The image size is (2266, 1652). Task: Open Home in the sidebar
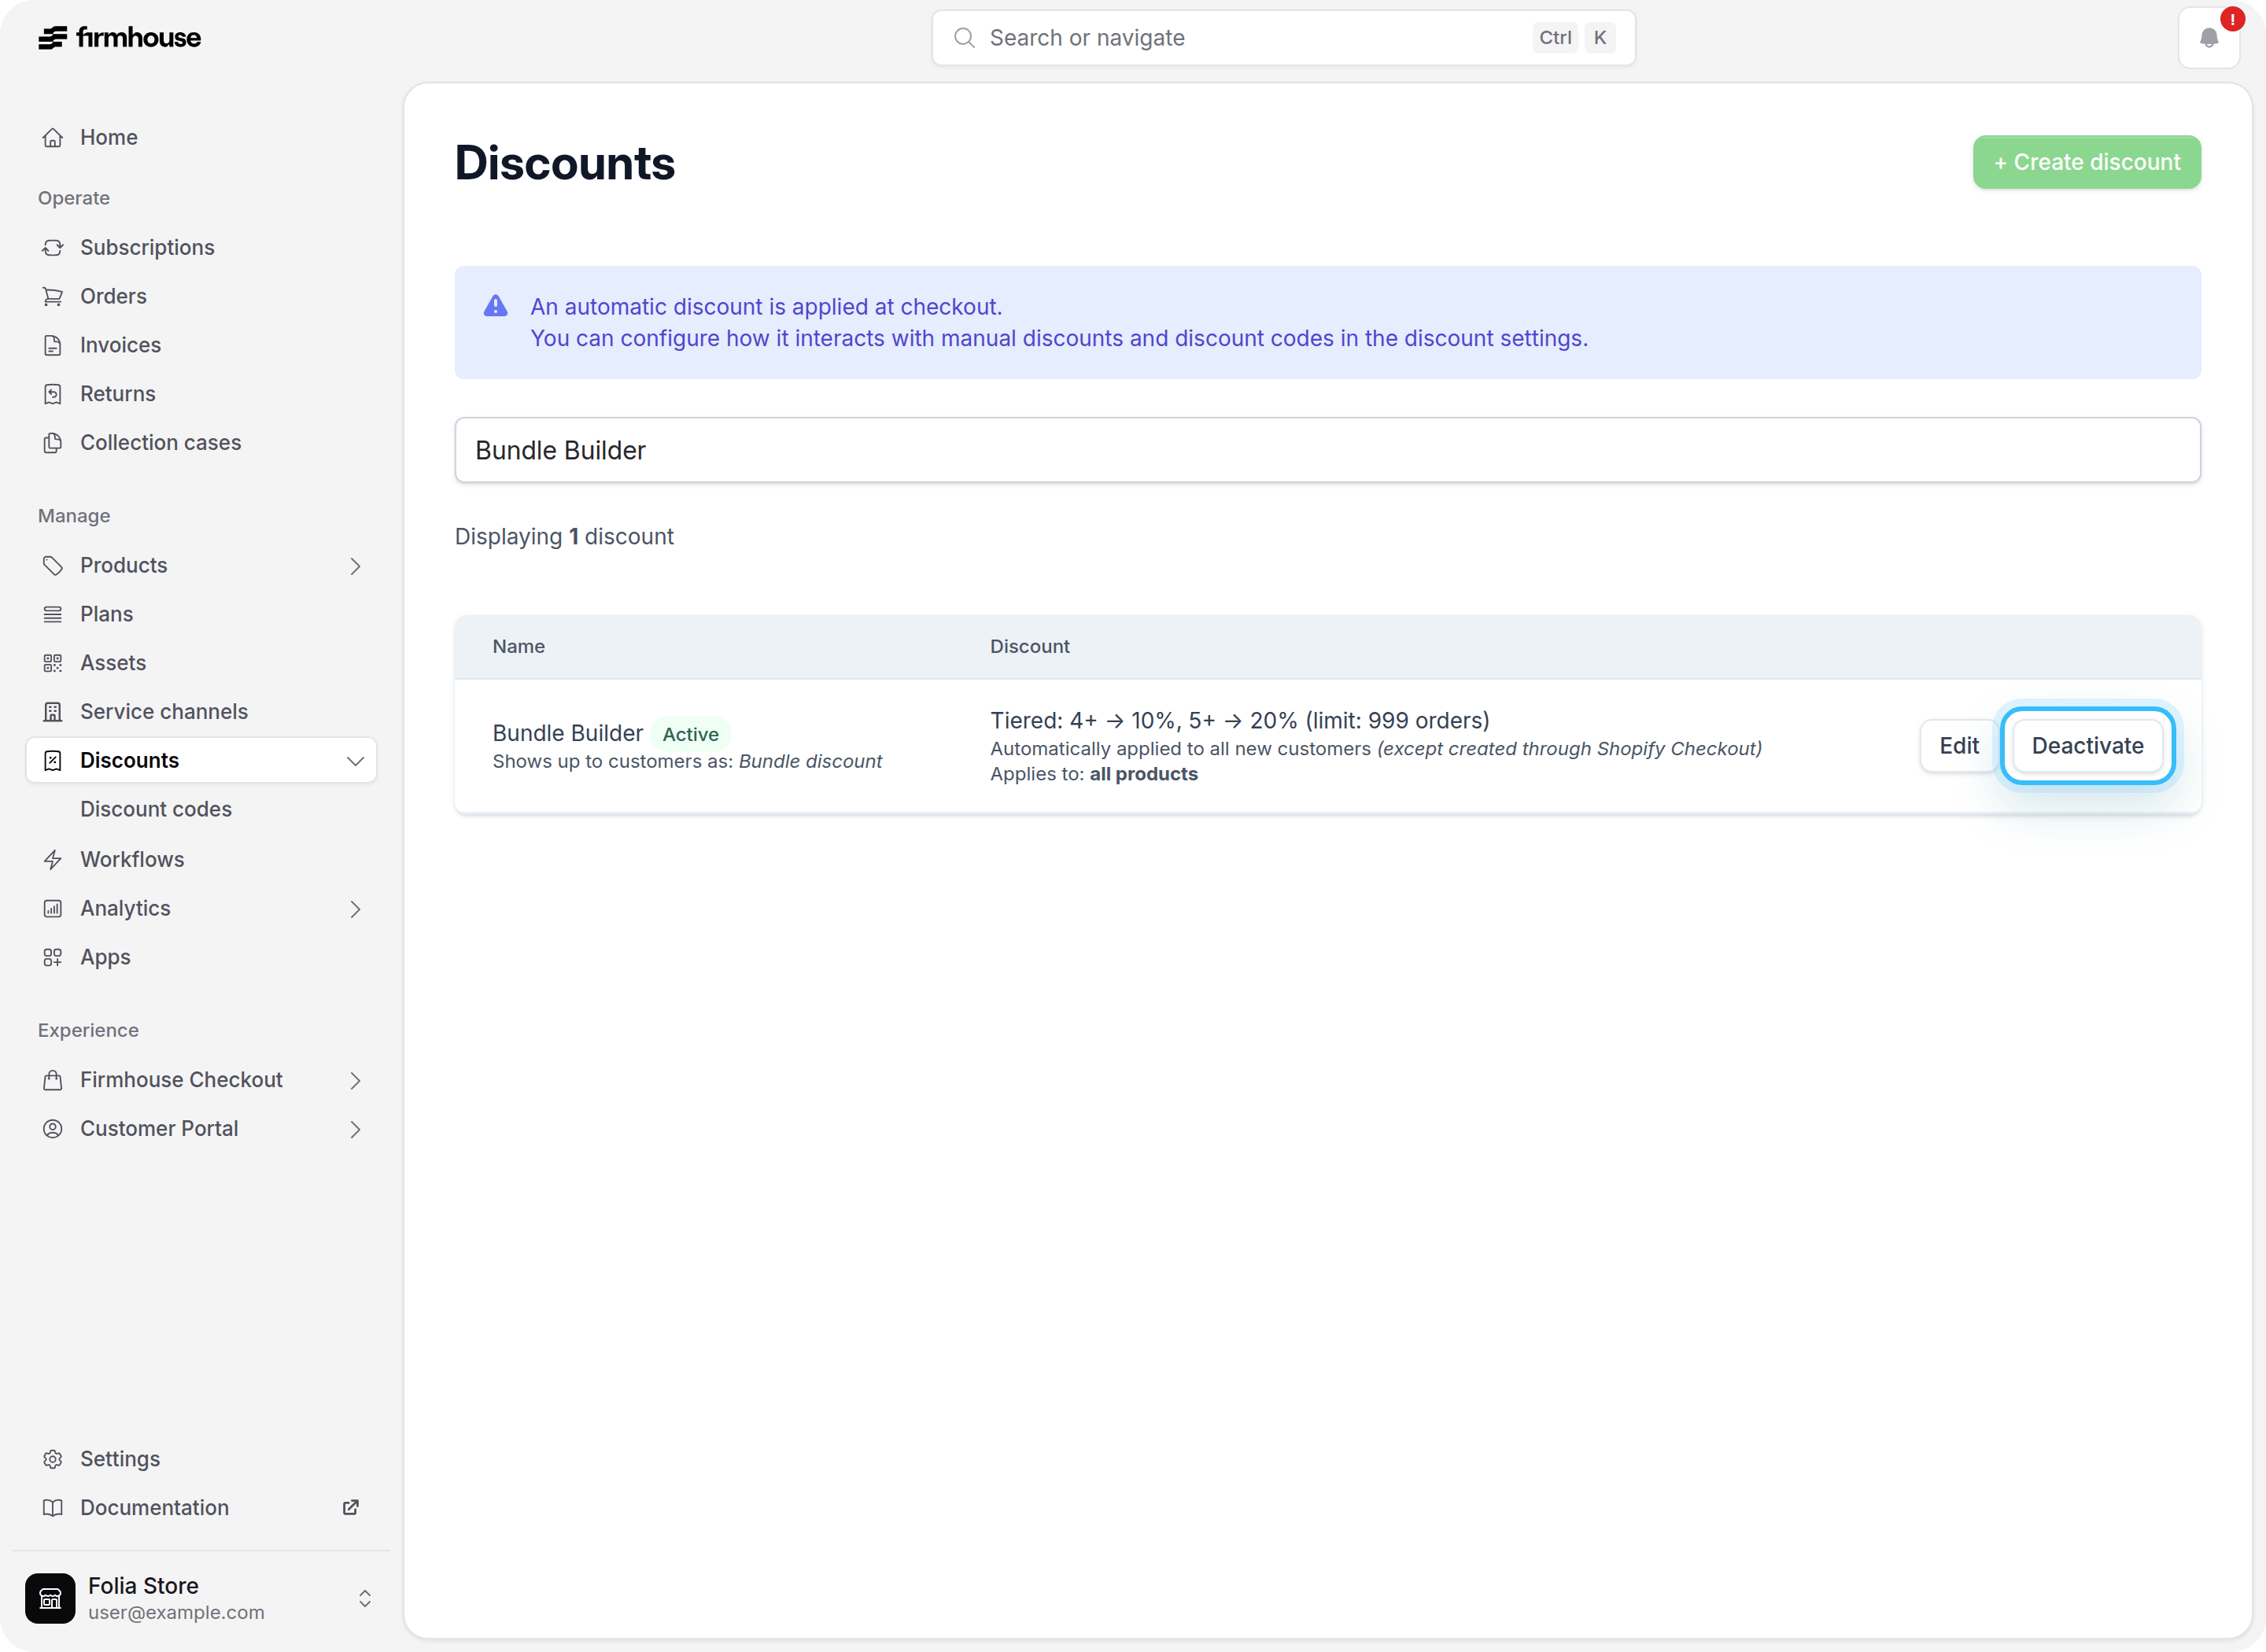[201, 138]
